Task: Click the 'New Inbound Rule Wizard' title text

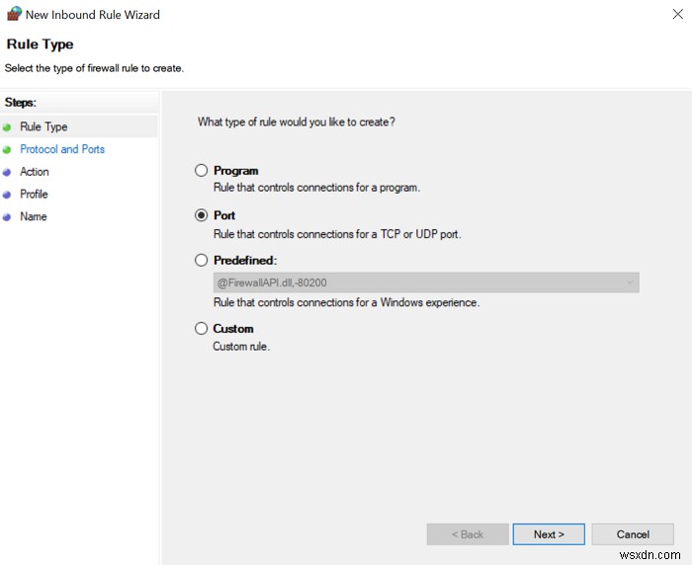Action: [x=93, y=15]
